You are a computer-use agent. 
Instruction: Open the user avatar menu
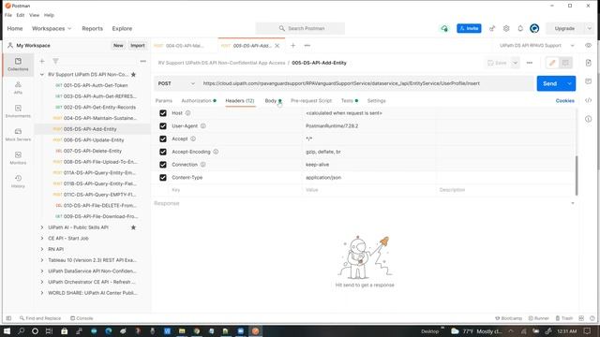pos(534,29)
